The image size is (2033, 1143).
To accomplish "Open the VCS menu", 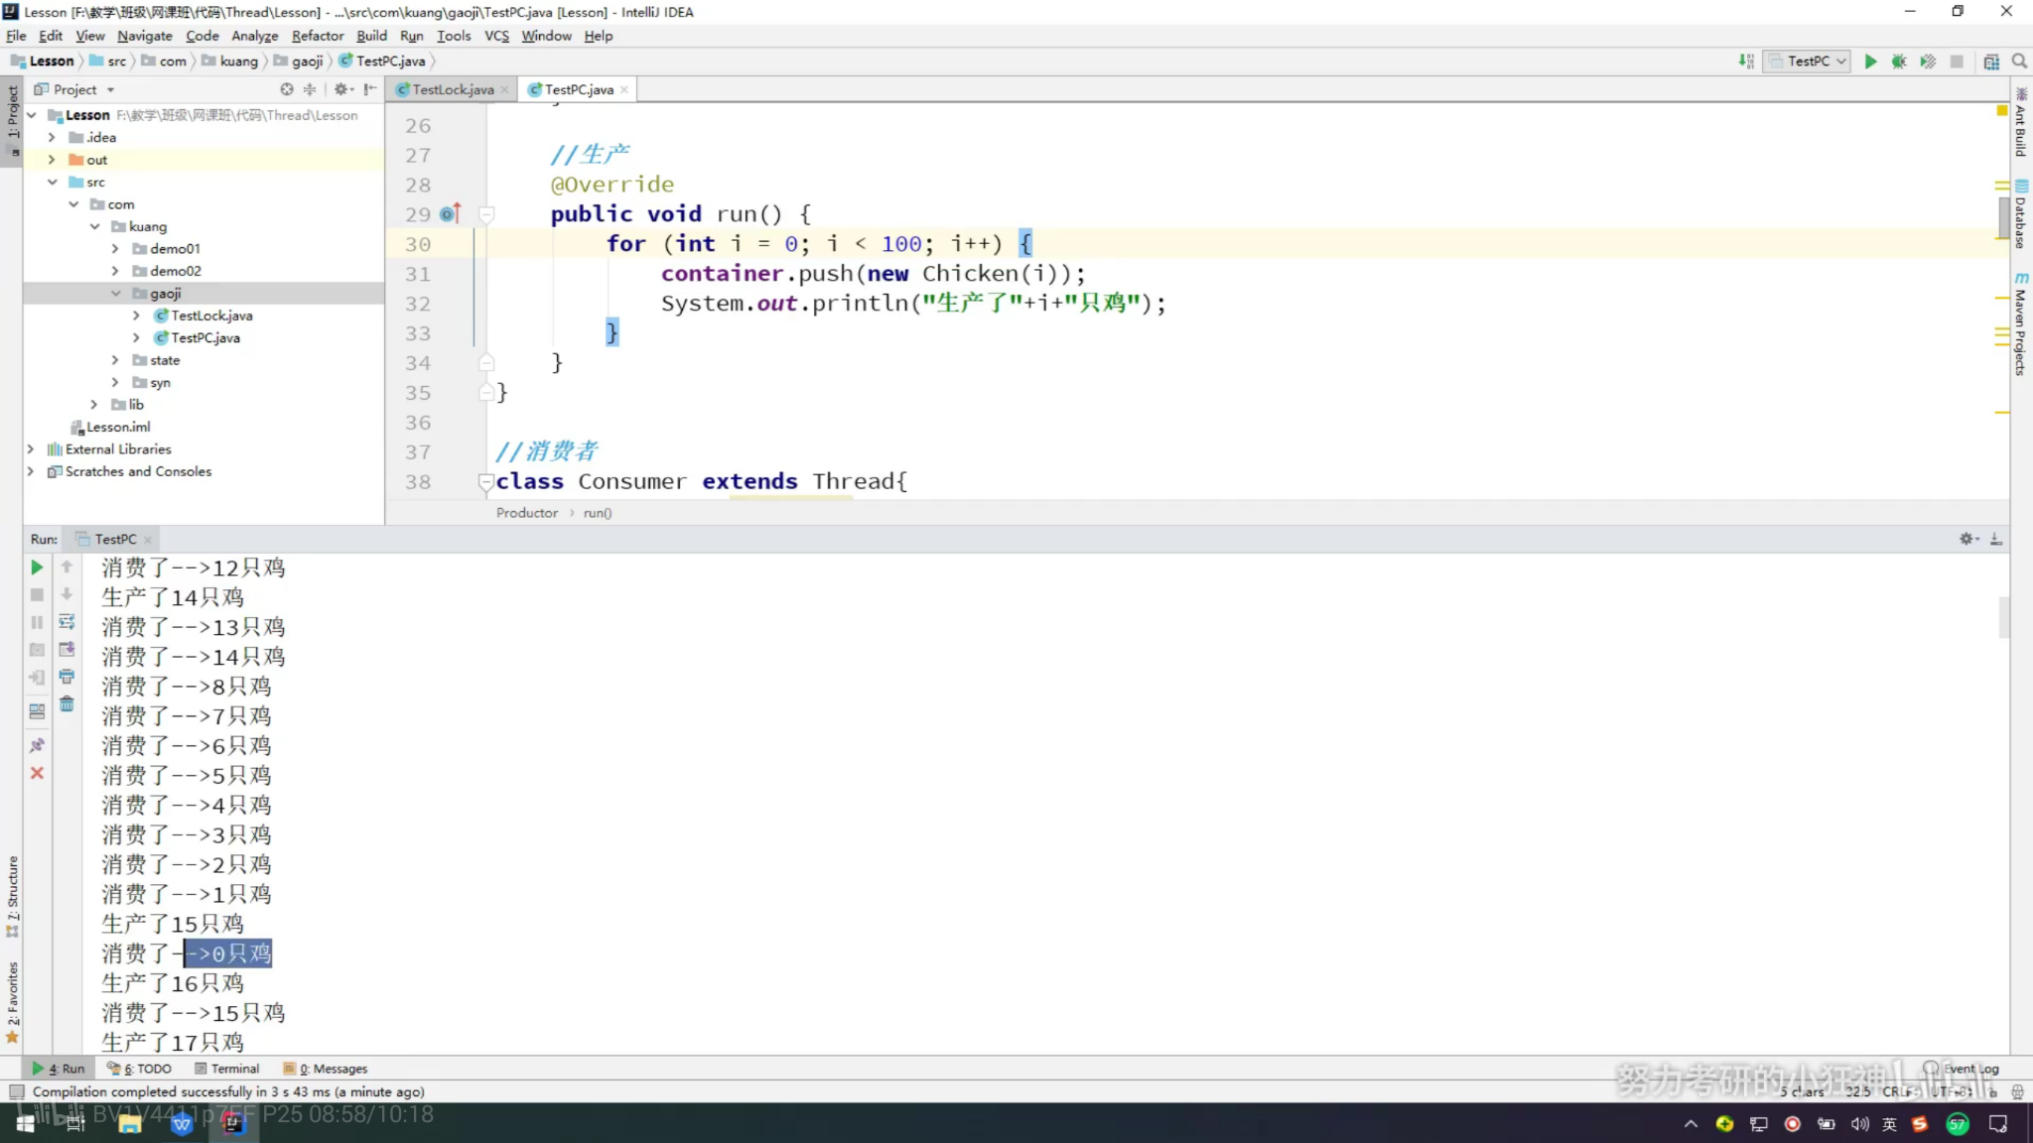I will click(496, 36).
